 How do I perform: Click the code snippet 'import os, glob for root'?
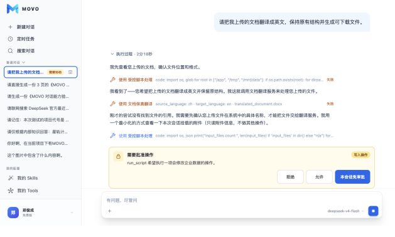point(239,80)
